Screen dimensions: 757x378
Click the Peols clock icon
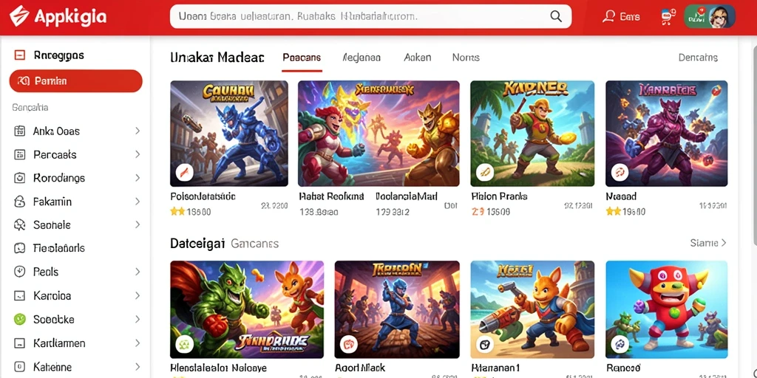(20, 272)
